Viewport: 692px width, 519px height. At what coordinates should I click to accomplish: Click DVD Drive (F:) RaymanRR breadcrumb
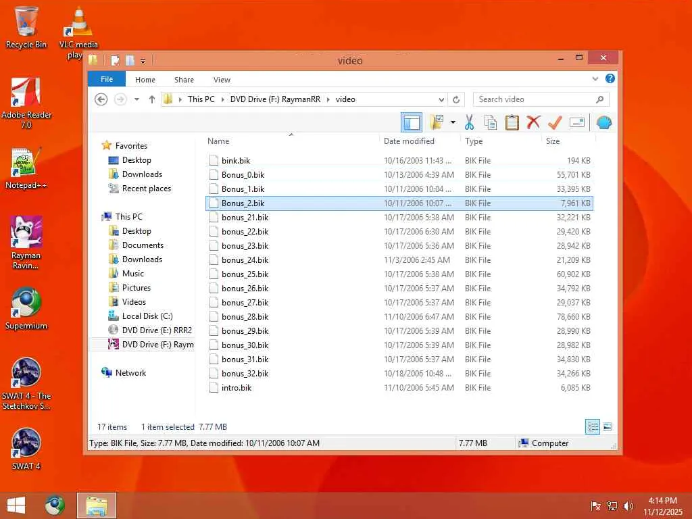coord(275,99)
